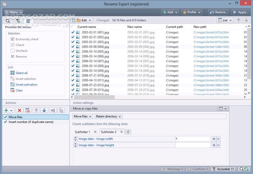
Task: Close the Subfolder 1 tab
Action: (x=95, y=132)
